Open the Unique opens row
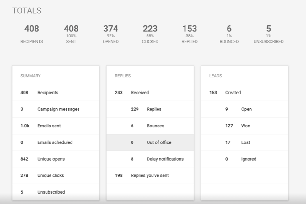This screenshot has width=306, height=204. (x=56, y=159)
